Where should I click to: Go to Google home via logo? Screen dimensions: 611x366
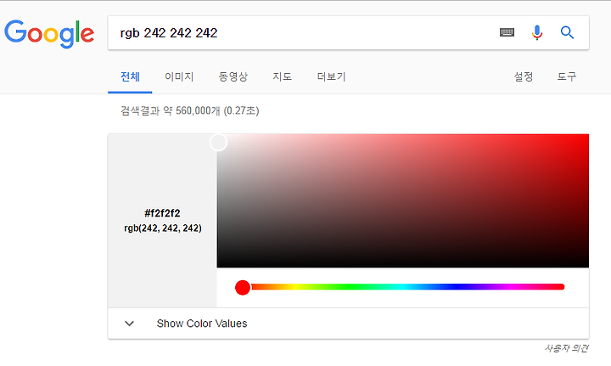pos(49,33)
